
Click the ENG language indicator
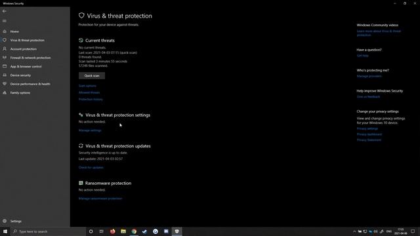tap(389, 231)
